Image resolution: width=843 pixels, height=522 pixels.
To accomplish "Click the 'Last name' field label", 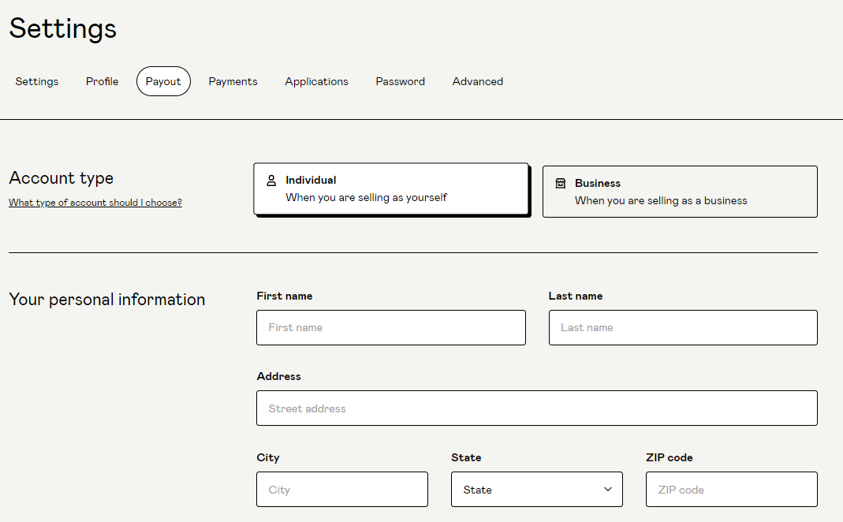I will click(575, 296).
